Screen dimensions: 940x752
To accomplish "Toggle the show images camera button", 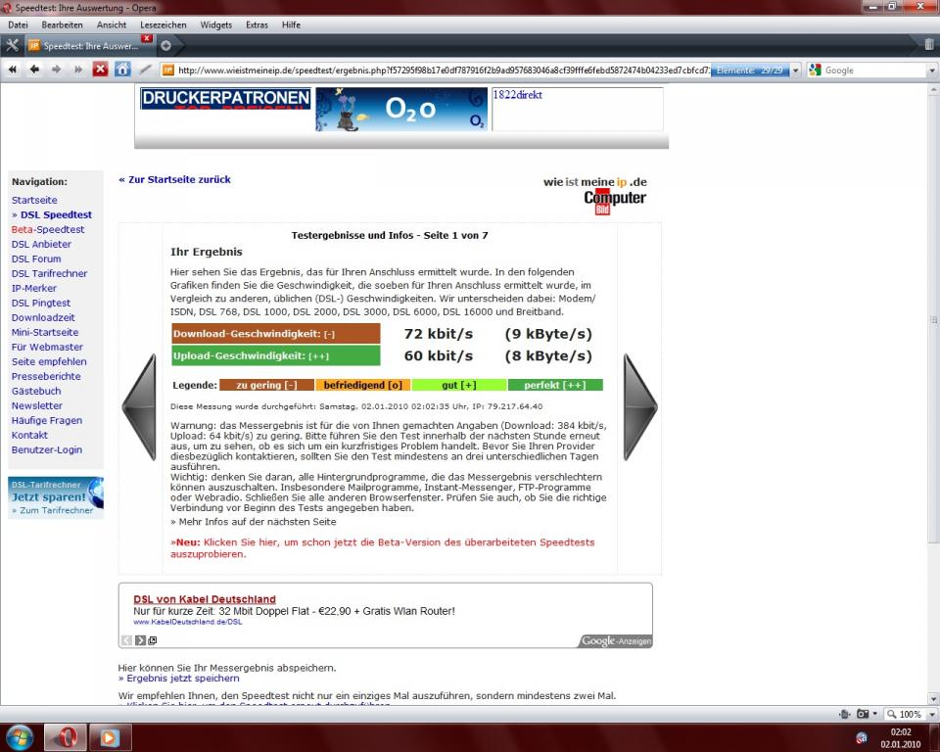I will [864, 714].
